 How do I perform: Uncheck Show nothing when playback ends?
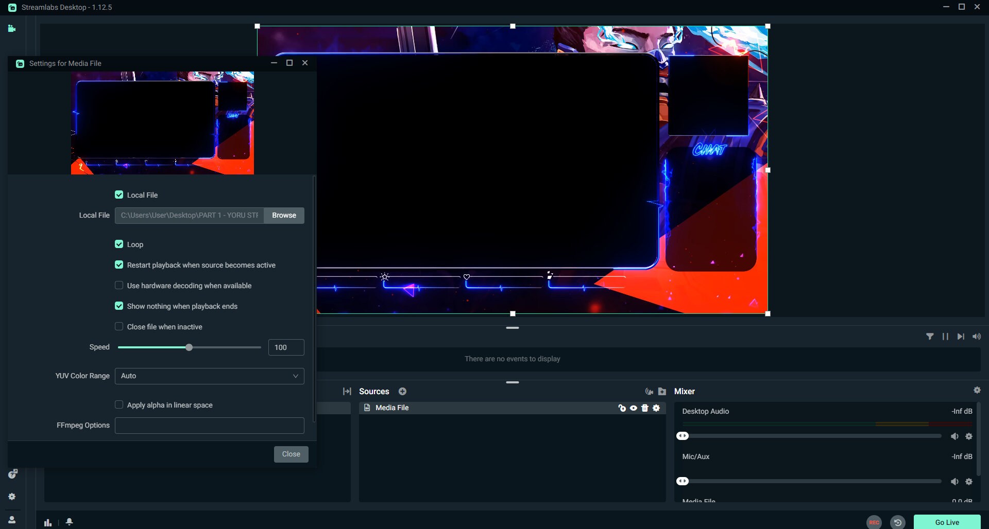119,306
